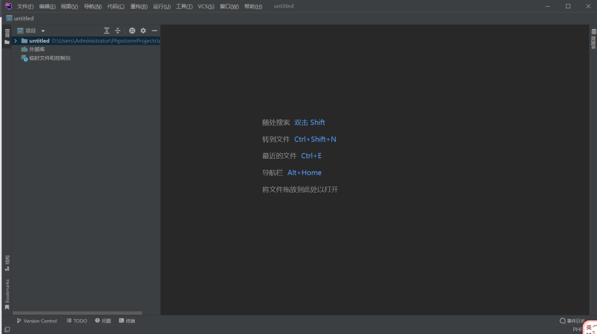Select 临时文件和控制台 in project tree
Screen dimensions: 597x334
pos(50,58)
